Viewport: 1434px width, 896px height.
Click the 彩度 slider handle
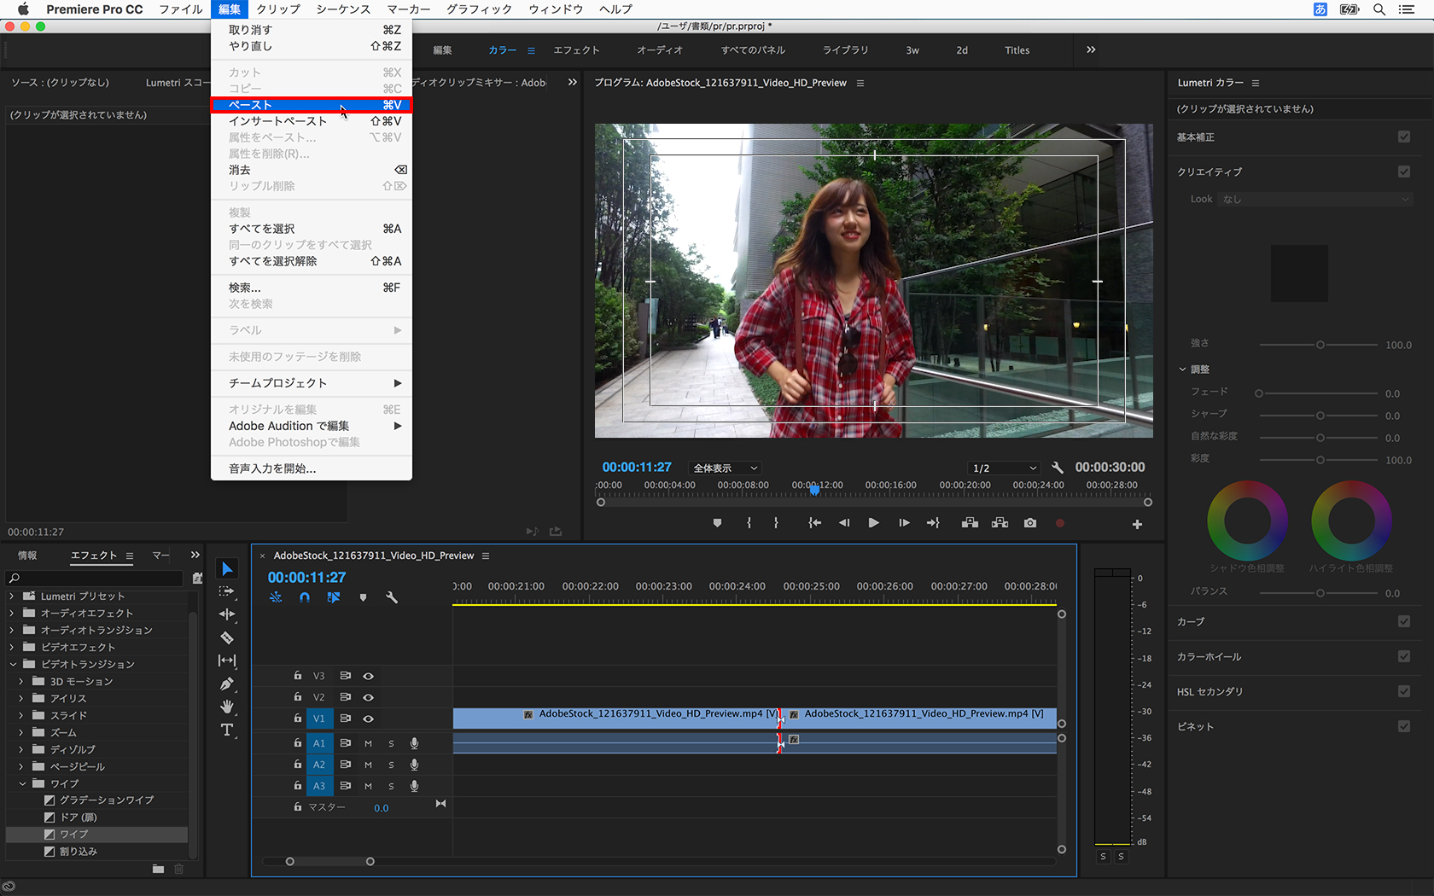coord(1320,460)
